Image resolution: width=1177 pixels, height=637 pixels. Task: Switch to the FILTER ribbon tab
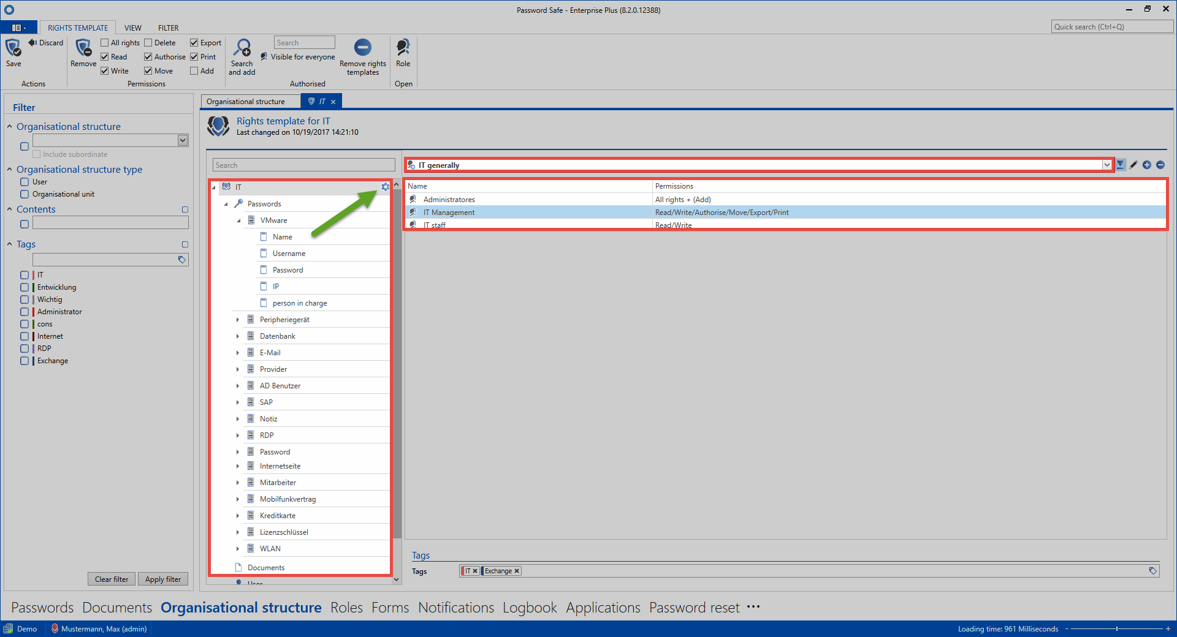click(x=169, y=28)
